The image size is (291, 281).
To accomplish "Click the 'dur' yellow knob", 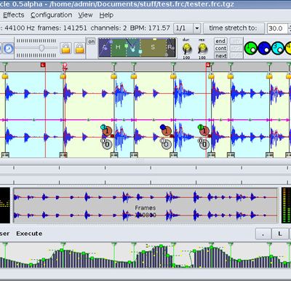I will pos(186,48).
